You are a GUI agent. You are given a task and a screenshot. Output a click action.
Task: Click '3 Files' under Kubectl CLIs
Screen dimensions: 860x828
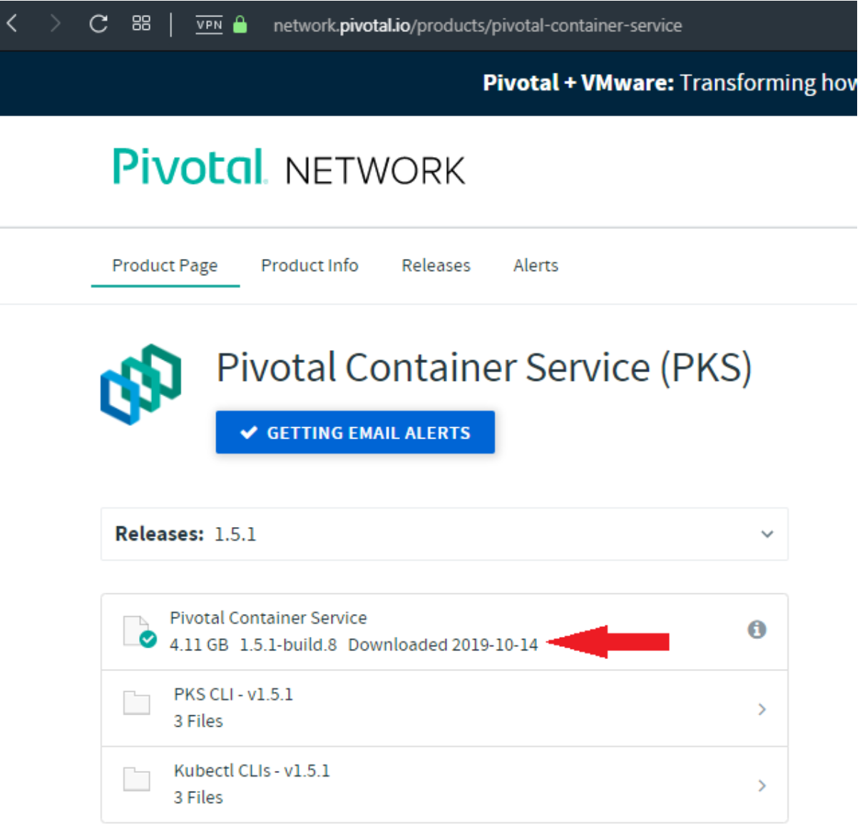pos(198,797)
